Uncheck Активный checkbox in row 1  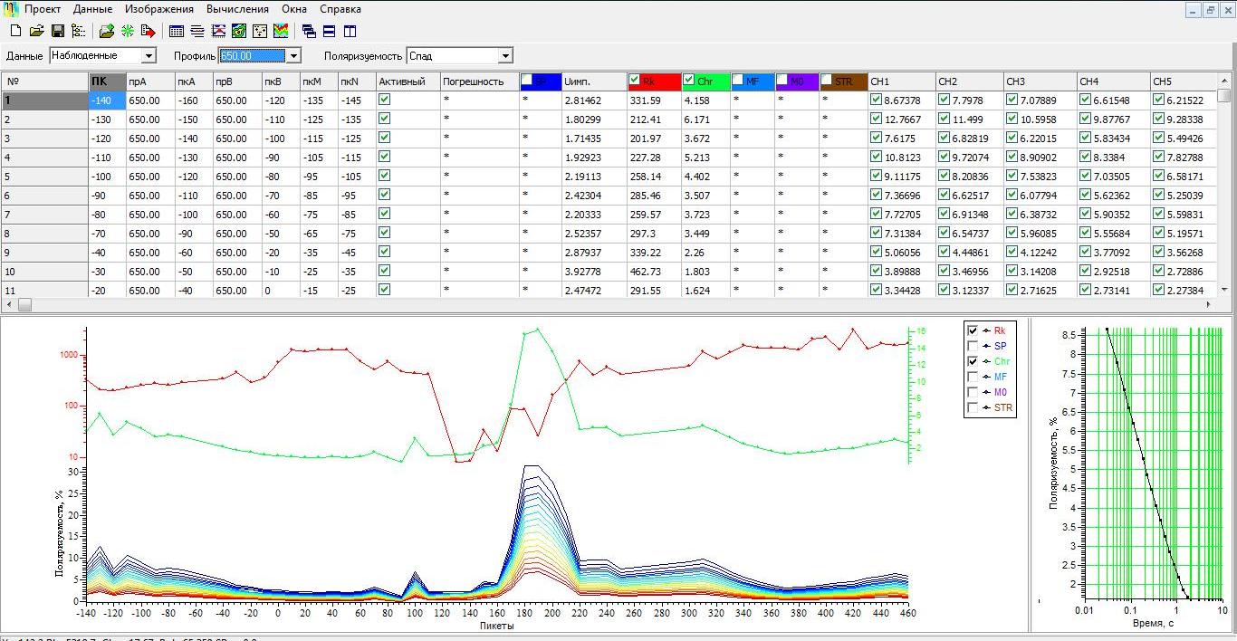(384, 100)
